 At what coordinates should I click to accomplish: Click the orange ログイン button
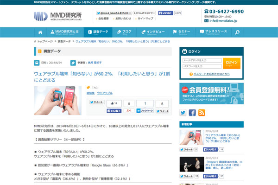click(x=232, y=64)
